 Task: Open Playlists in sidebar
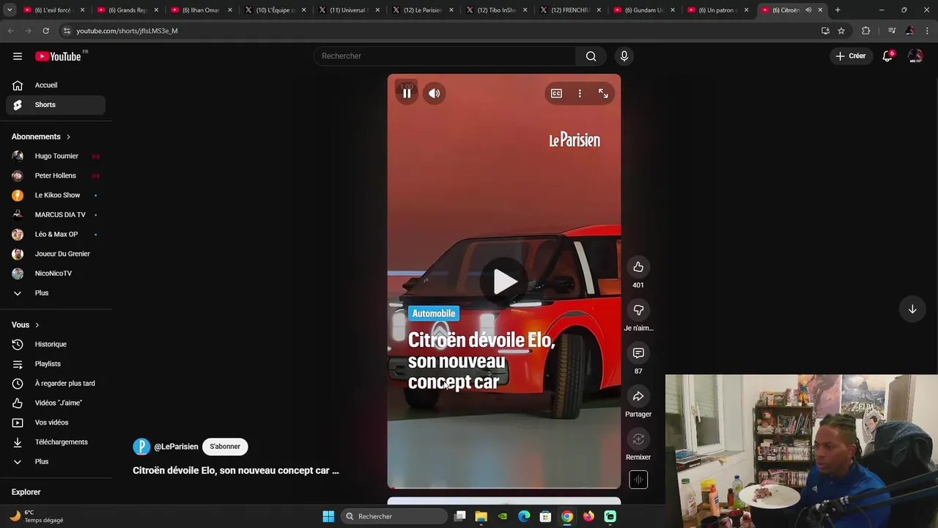point(56,364)
